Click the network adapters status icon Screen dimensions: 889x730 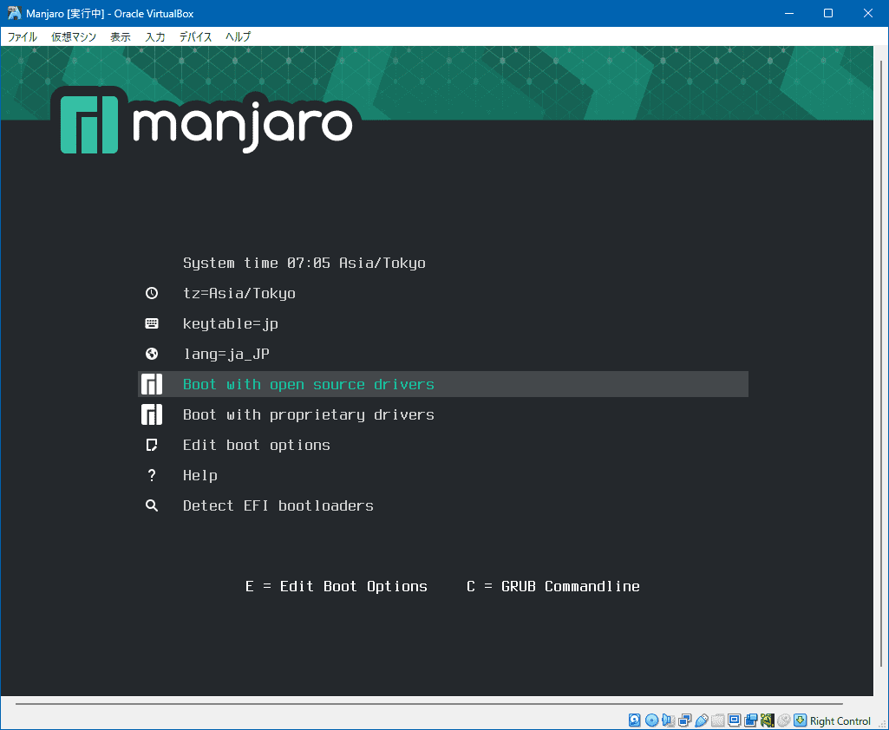pyautogui.click(x=684, y=720)
